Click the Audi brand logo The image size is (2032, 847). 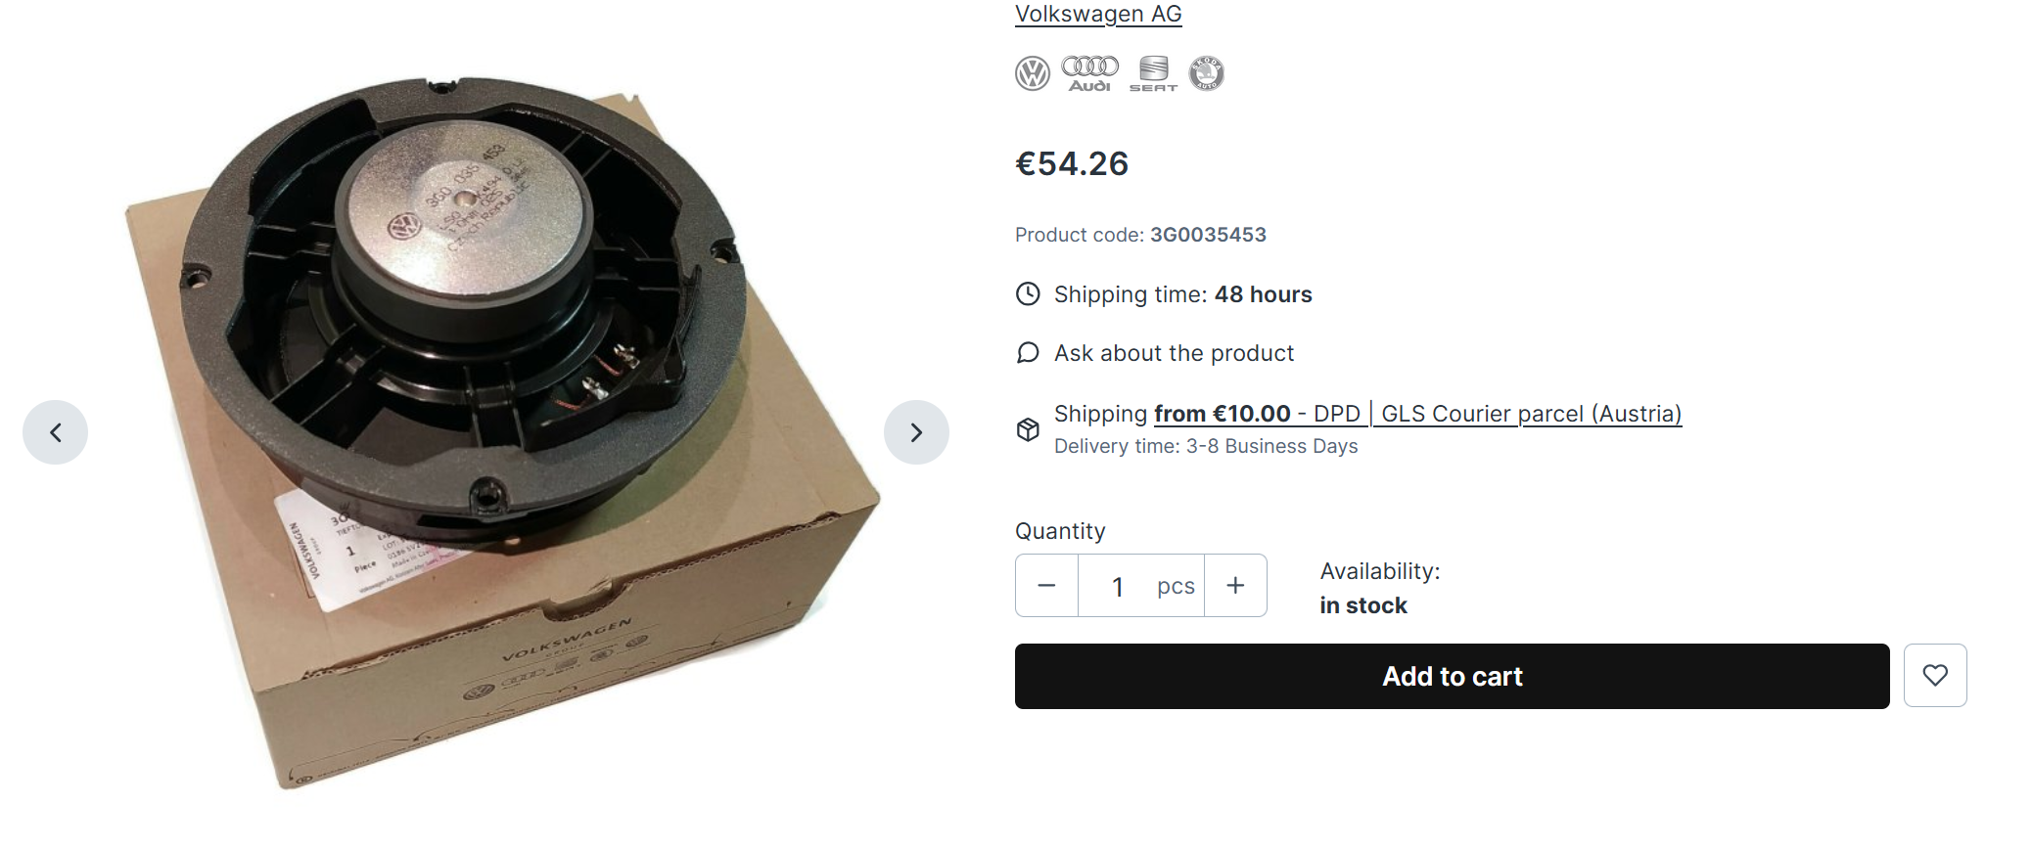pyautogui.click(x=1090, y=73)
